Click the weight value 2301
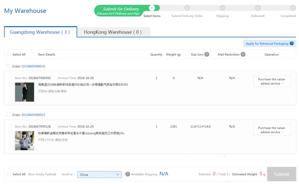Viewport: 299px width, 184px height. (173, 126)
